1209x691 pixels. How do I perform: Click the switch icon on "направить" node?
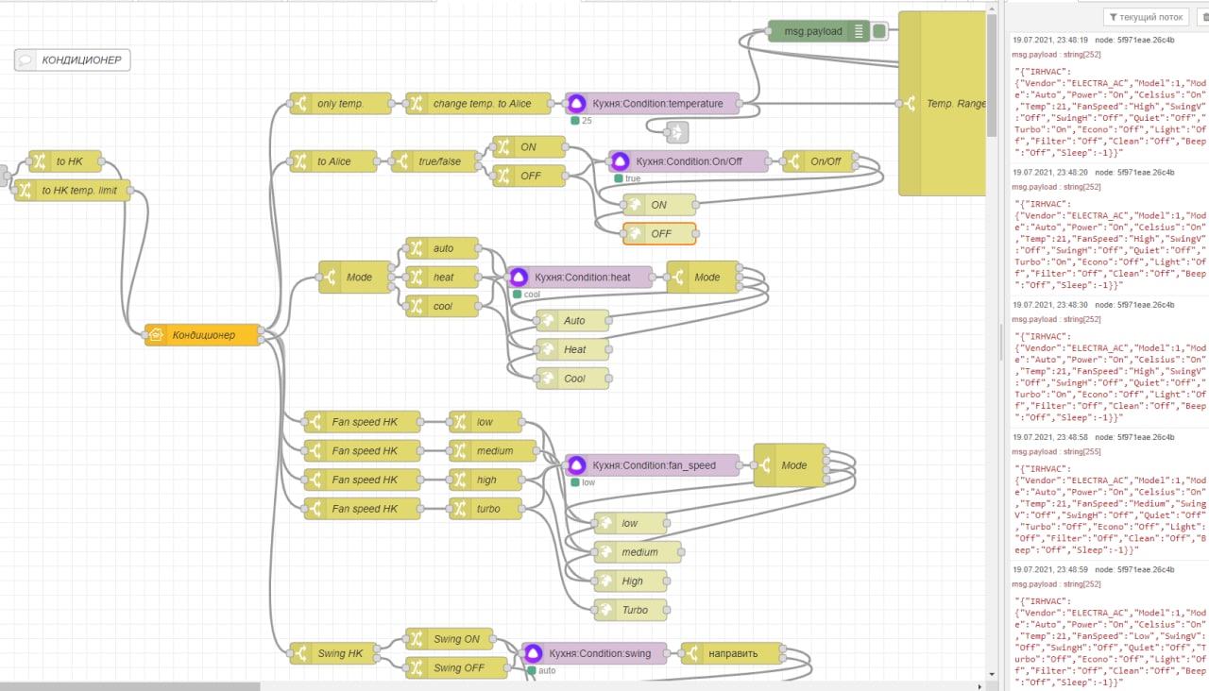pyautogui.click(x=691, y=653)
